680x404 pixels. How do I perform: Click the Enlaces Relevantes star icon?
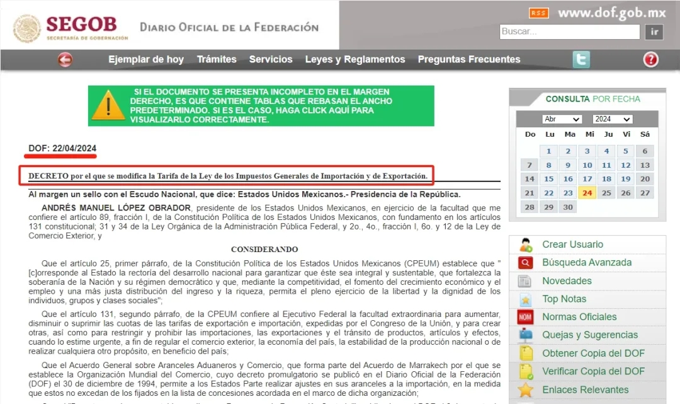[x=525, y=390]
